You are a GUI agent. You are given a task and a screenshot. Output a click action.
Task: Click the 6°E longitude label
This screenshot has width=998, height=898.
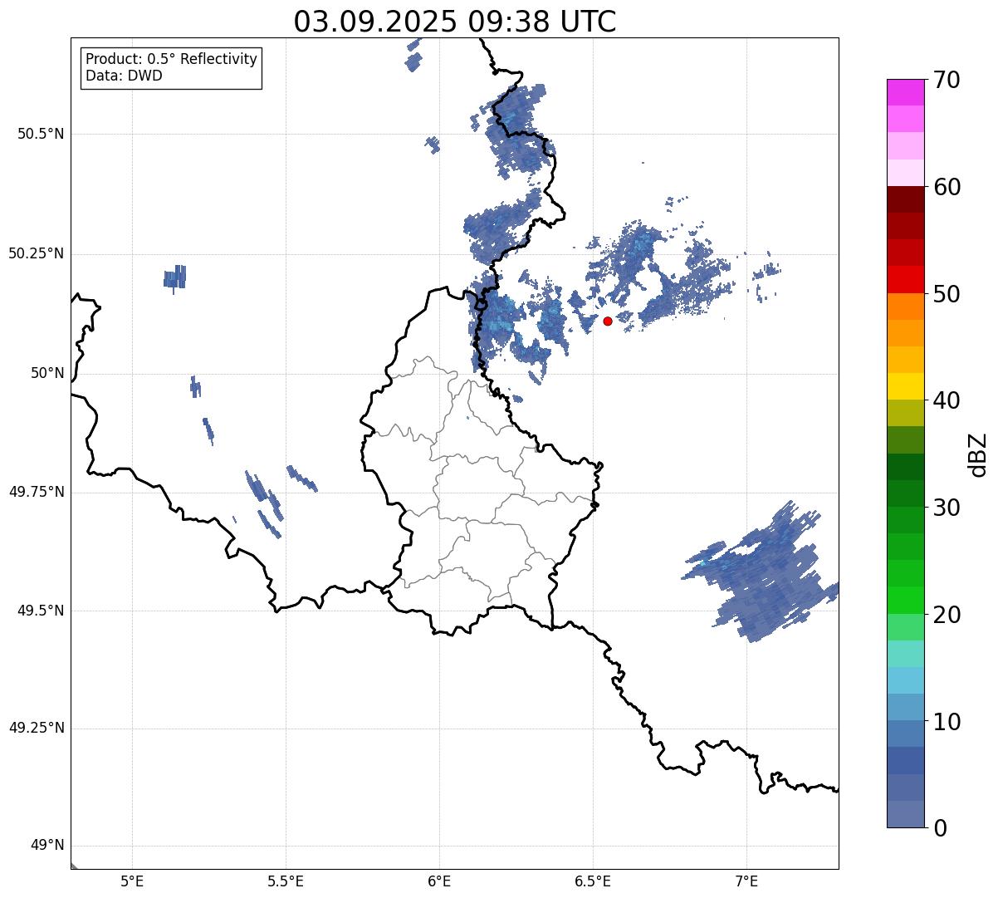pos(439,882)
